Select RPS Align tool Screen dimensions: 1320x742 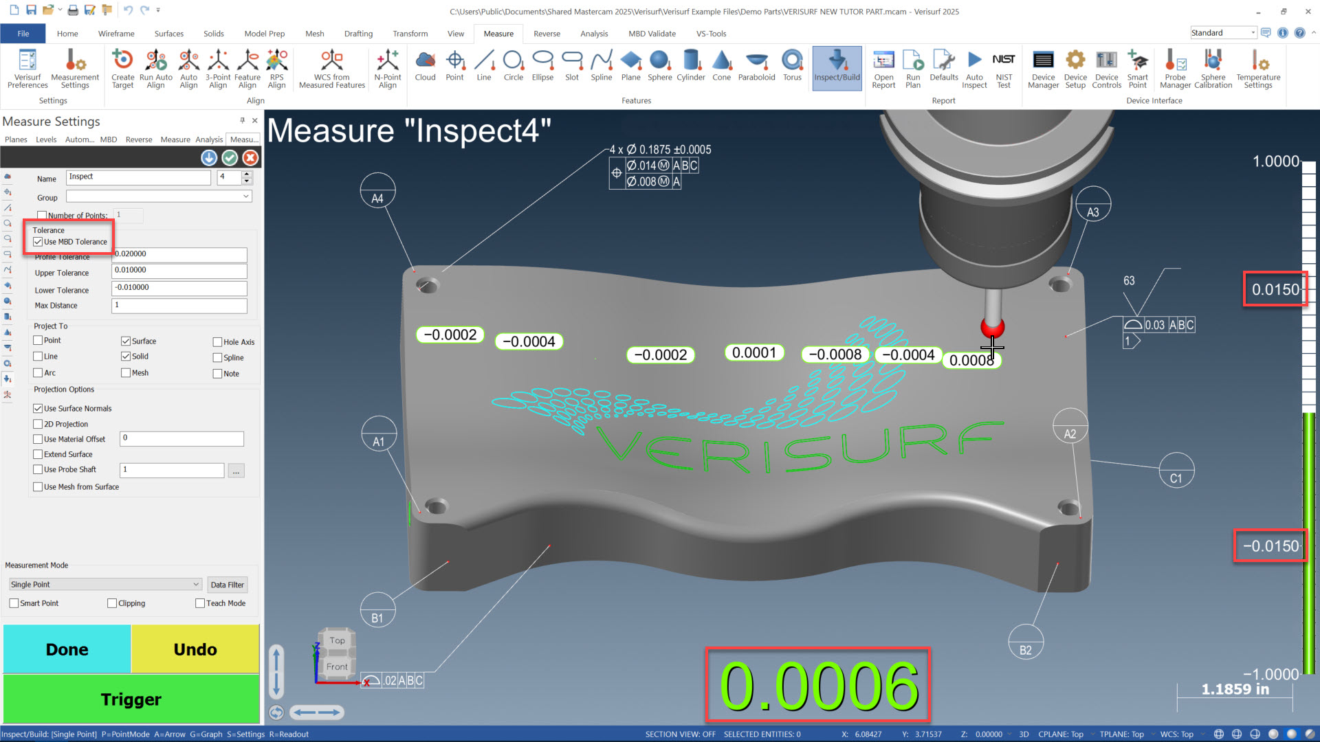(x=277, y=69)
